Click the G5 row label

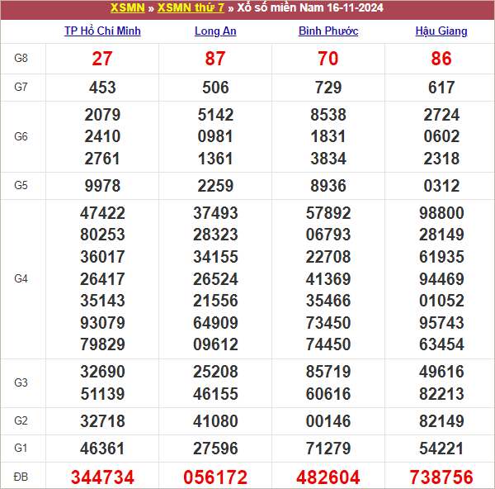pos(21,185)
